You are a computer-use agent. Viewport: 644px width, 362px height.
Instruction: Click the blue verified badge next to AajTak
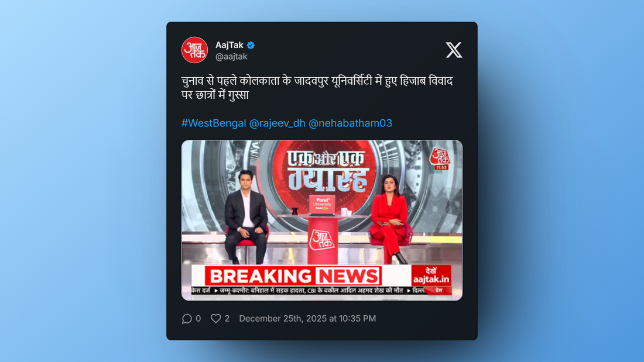251,45
